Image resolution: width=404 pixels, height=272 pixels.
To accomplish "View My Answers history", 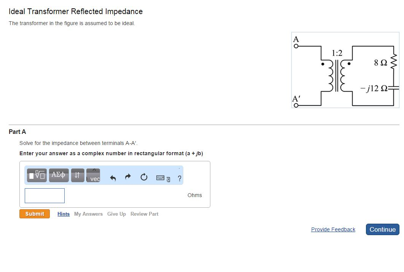I will pyautogui.click(x=88, y=214).
